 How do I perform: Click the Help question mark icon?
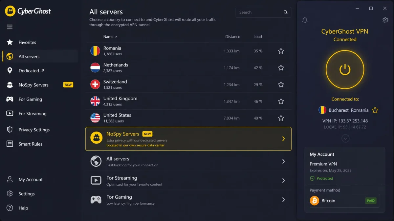point(10,208)
